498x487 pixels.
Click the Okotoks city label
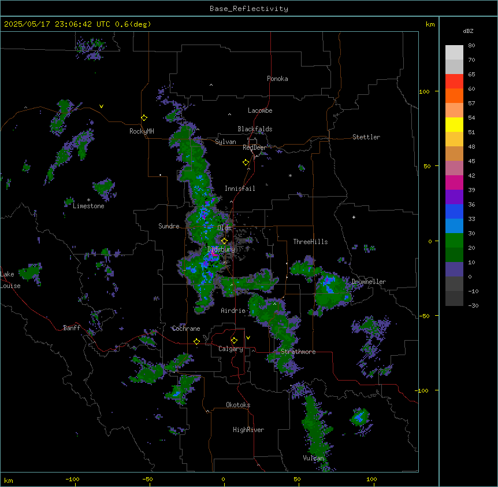click(x=238, y=405)
